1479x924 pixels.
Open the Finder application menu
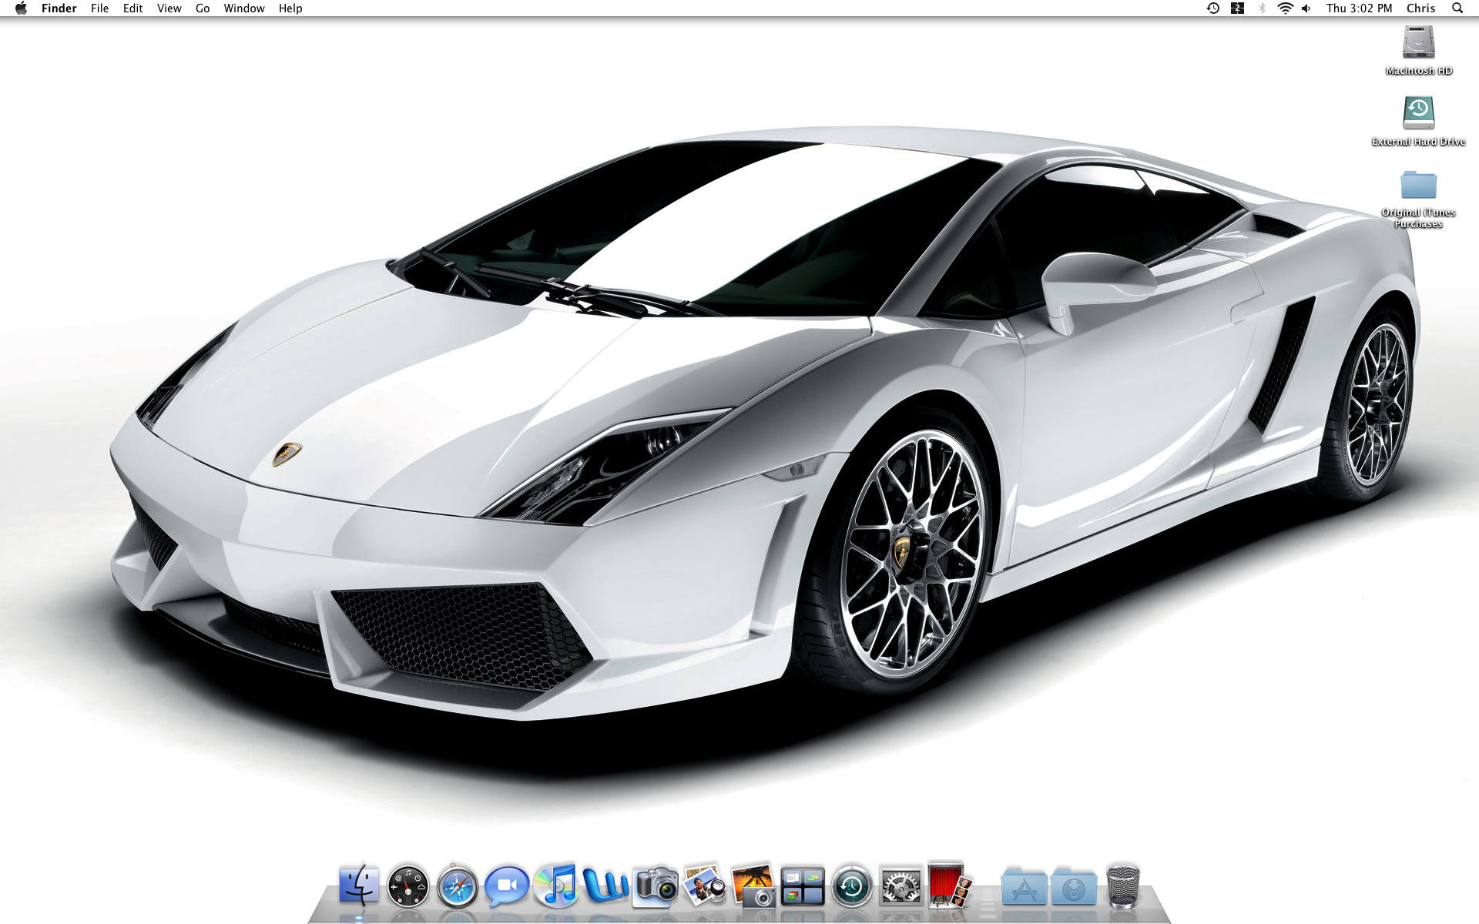(x=59, y=8)
